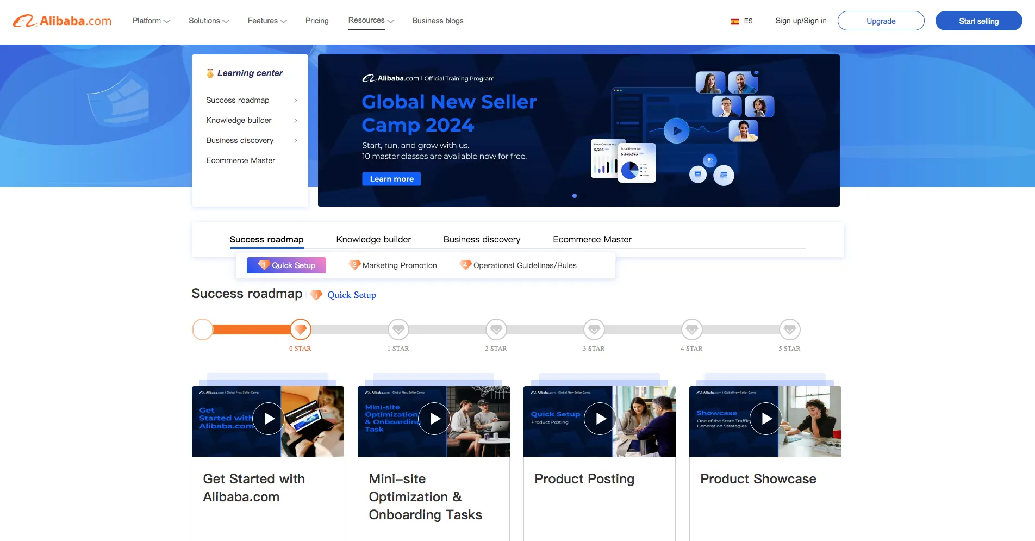Click the banner carousel dot indicator
Image resolution: width=1035 pixels, height=541 pixels.
[575, 196]
